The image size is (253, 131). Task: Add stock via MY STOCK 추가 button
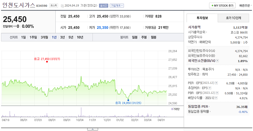pos(222,6)
